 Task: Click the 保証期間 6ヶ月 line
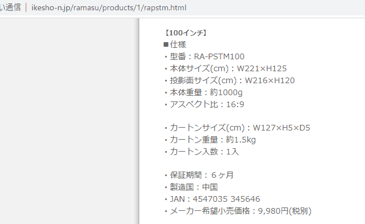199,175
